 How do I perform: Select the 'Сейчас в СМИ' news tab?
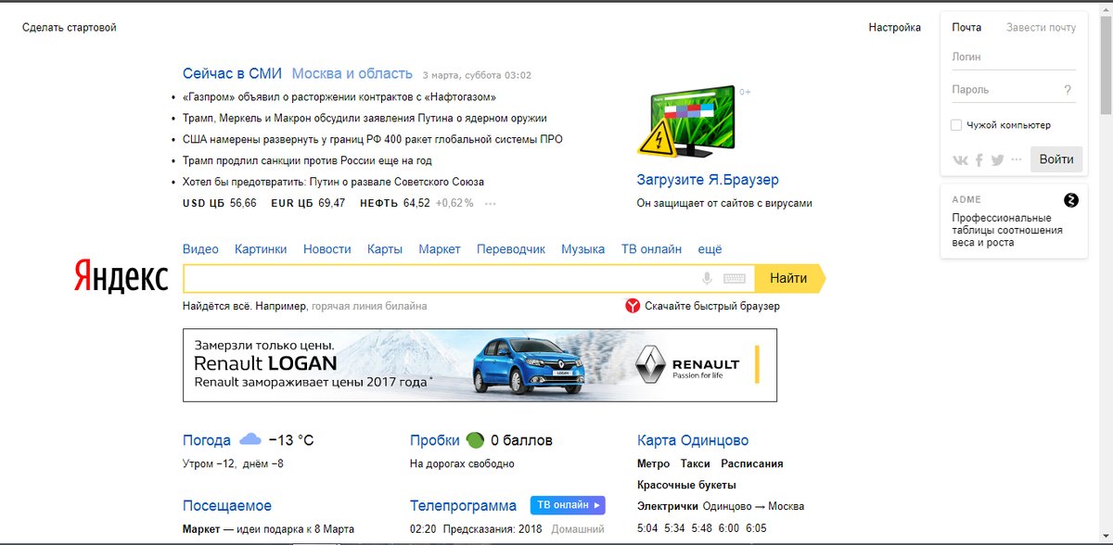pos(232,74)
